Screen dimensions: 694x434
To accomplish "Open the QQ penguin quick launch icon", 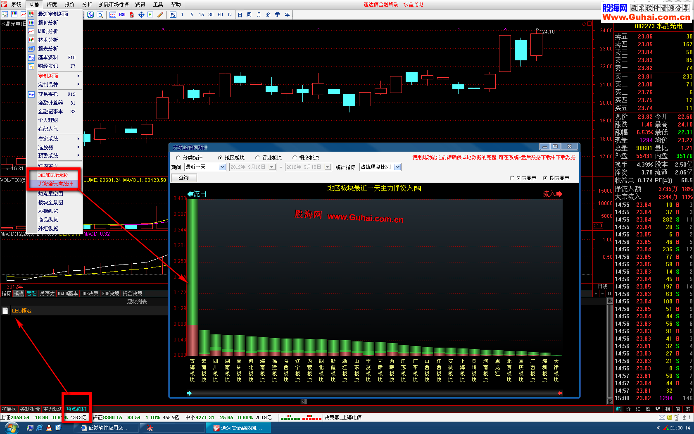I will (x=49, y=428).
